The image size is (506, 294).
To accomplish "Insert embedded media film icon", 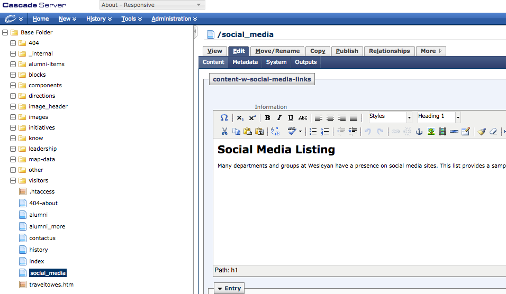I will coord(442,131).
